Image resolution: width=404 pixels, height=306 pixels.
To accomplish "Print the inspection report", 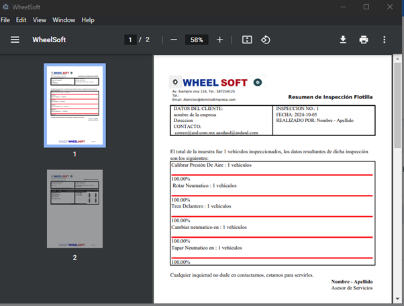I will pyautogui.click(x=364, y=40).
